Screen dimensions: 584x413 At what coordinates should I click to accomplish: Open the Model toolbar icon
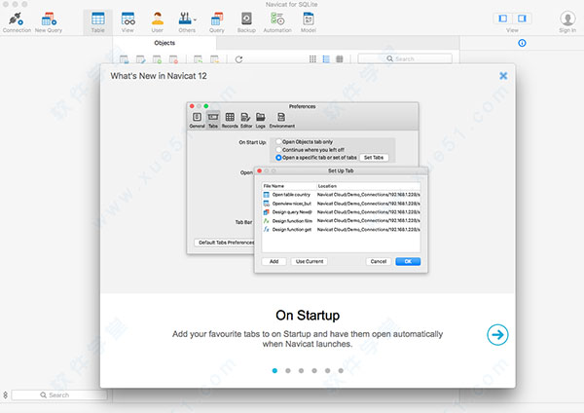click(x=309, y=22)
